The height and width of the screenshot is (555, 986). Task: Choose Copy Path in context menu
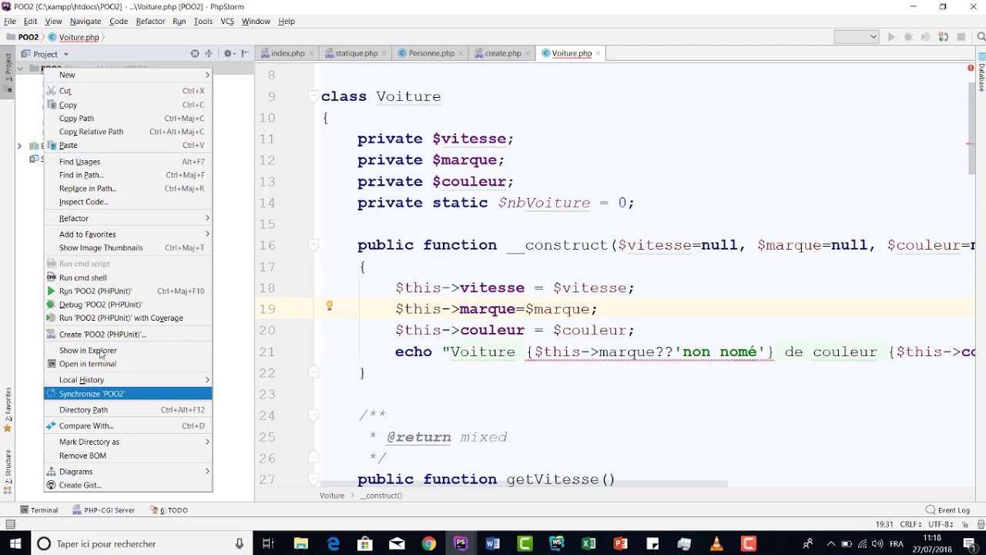[128, 118]
